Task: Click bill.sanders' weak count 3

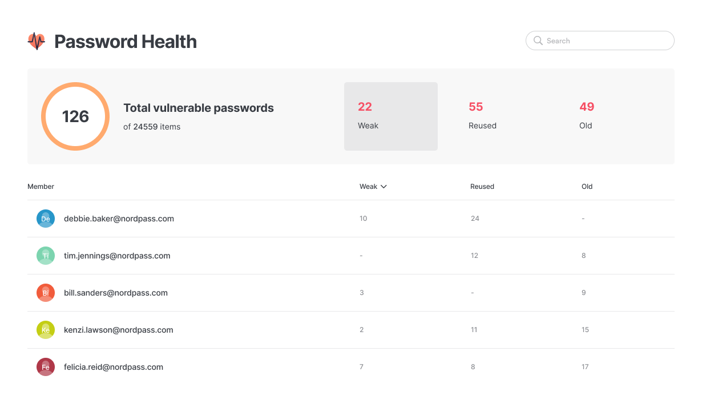Action: pyautogui.click(x=362, y=293)
